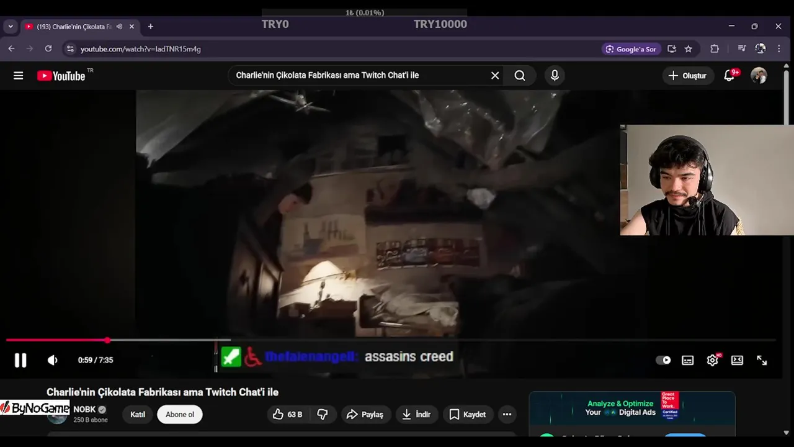Switch to theater mode
794x447 pixels.
pos(737,360)
